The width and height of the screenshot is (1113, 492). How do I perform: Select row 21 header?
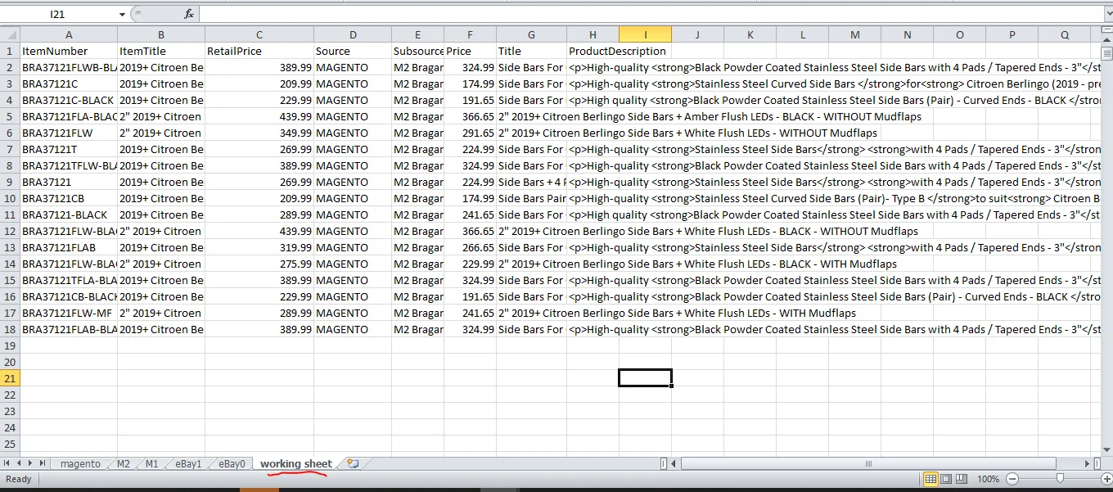10,378
